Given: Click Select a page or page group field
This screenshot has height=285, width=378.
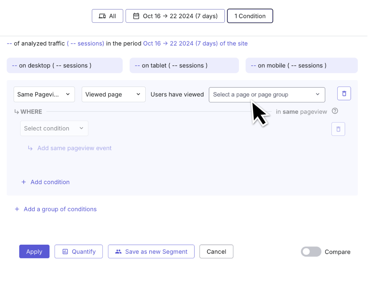Looking at the screenshot, I should [x=267, y=95].
